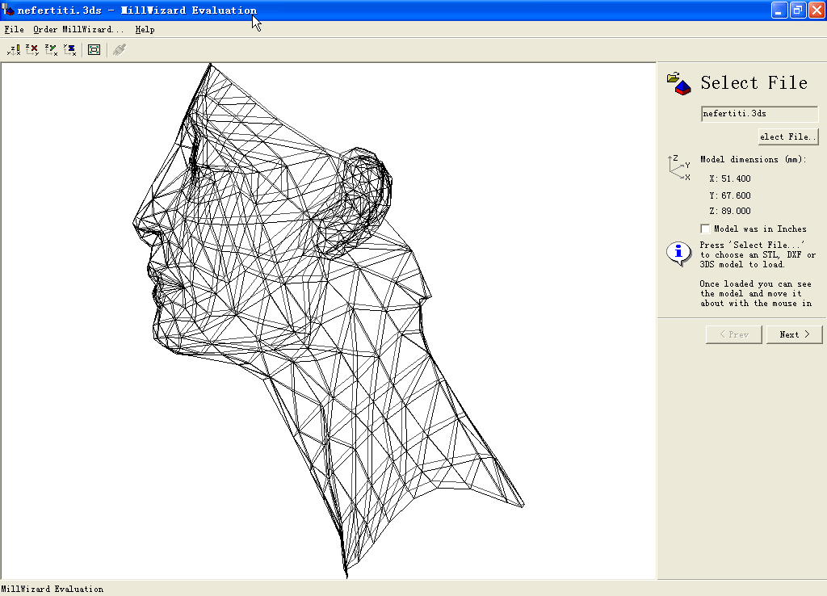This screenshot has width=827, height=596.
Task: Click the MillWizard app icon in title bar
Action: pyautogui.click(x=8, y=10)
